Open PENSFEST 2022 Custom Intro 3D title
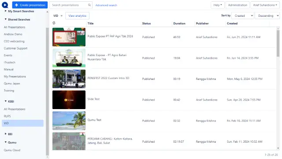The height and width of the screenshot is (159, 282). [108, 78]
